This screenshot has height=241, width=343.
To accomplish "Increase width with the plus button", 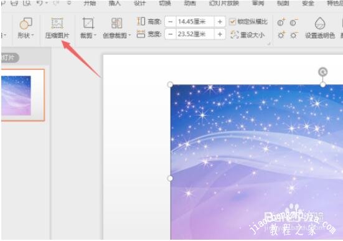I will [220, 34].
